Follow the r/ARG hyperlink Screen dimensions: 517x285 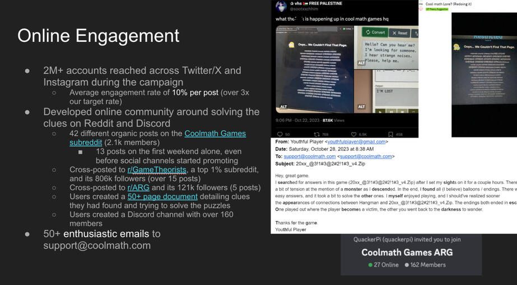pos(138,187)
